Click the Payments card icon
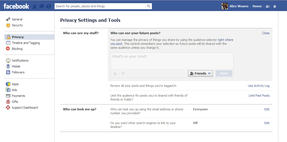Image resolution: width=287 pixels, height=142 pixels. click(8, 96)
